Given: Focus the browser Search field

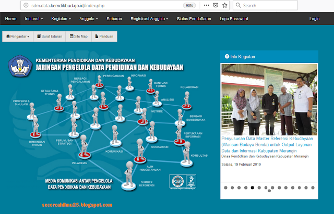Looking at the screenshot, I should [265, 5].
